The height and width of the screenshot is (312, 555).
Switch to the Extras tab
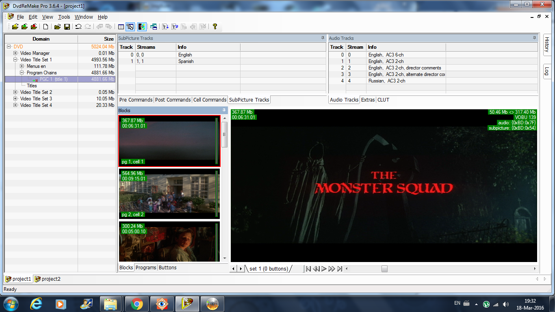(x=368, y=100)
